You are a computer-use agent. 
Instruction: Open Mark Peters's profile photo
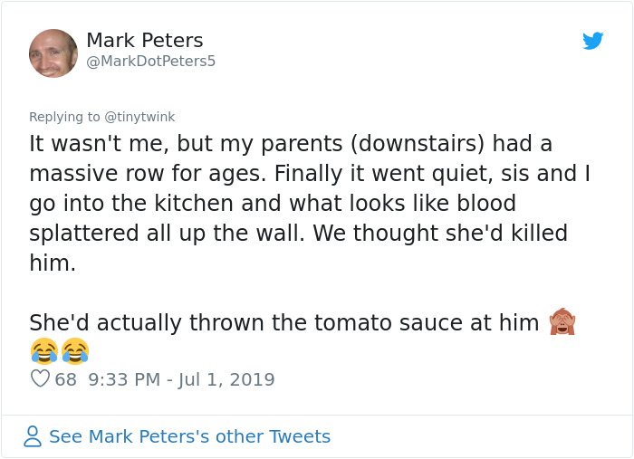53,53
